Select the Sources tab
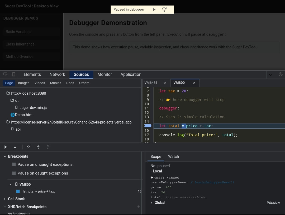 [81, 74]
